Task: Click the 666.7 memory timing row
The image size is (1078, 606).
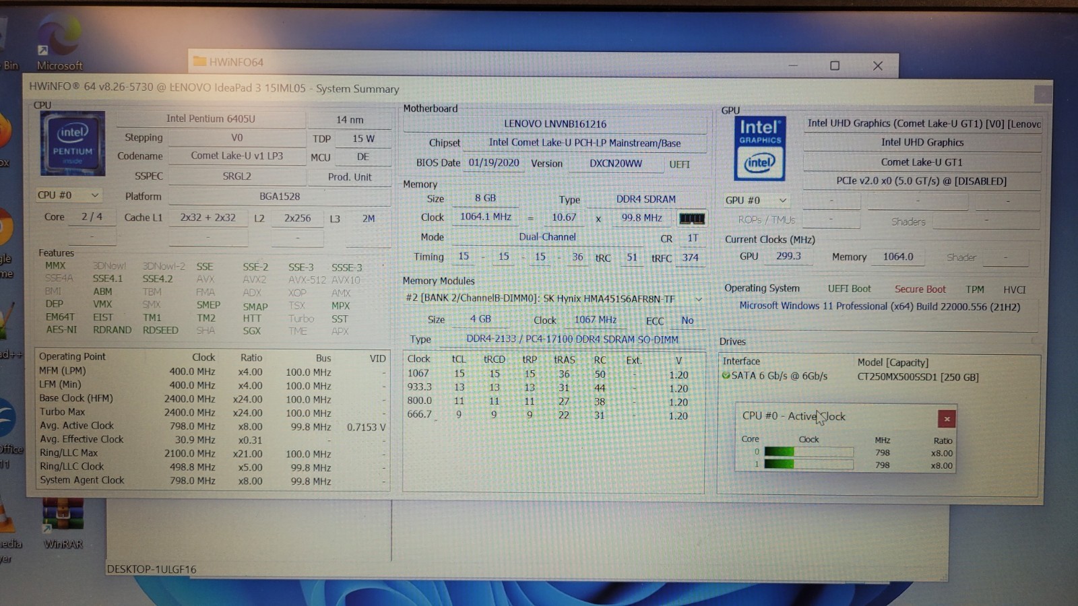Action: point(552,415)
